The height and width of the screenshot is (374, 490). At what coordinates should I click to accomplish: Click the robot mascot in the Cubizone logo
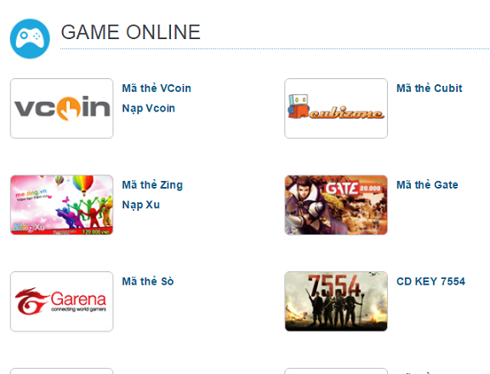click(299, 106)
